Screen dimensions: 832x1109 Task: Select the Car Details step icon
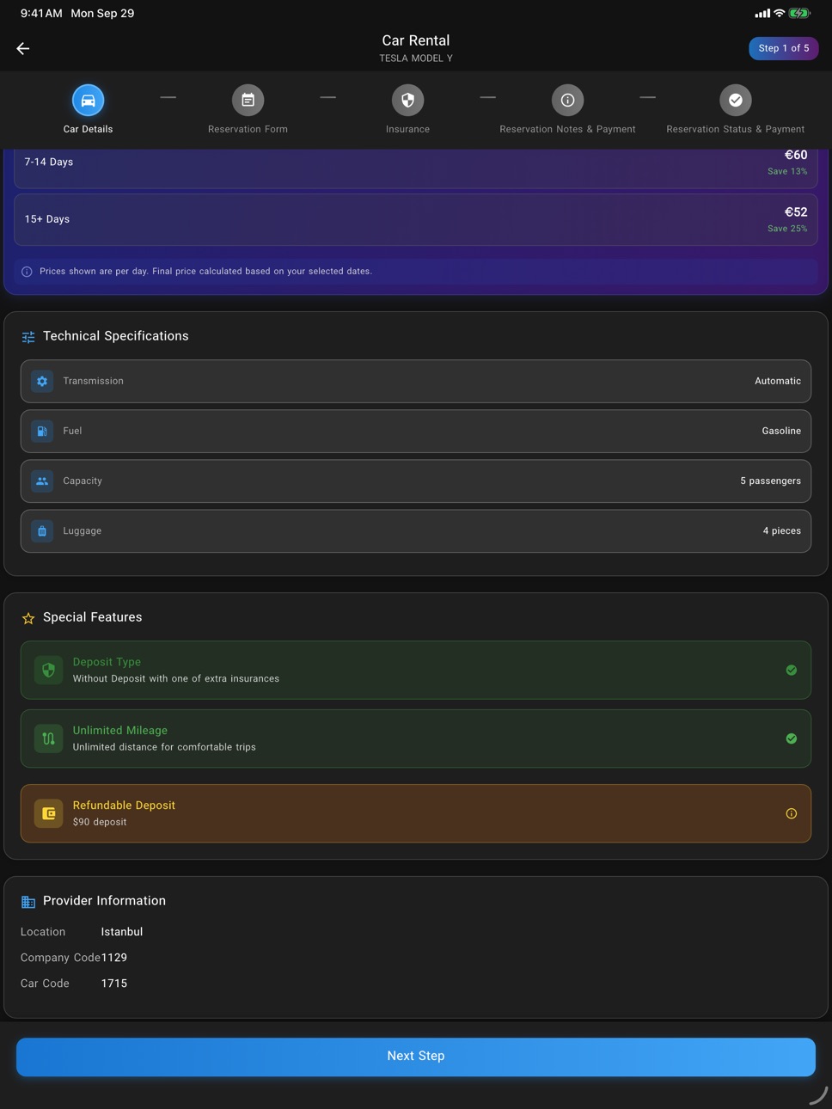click(x=88, y=101)
